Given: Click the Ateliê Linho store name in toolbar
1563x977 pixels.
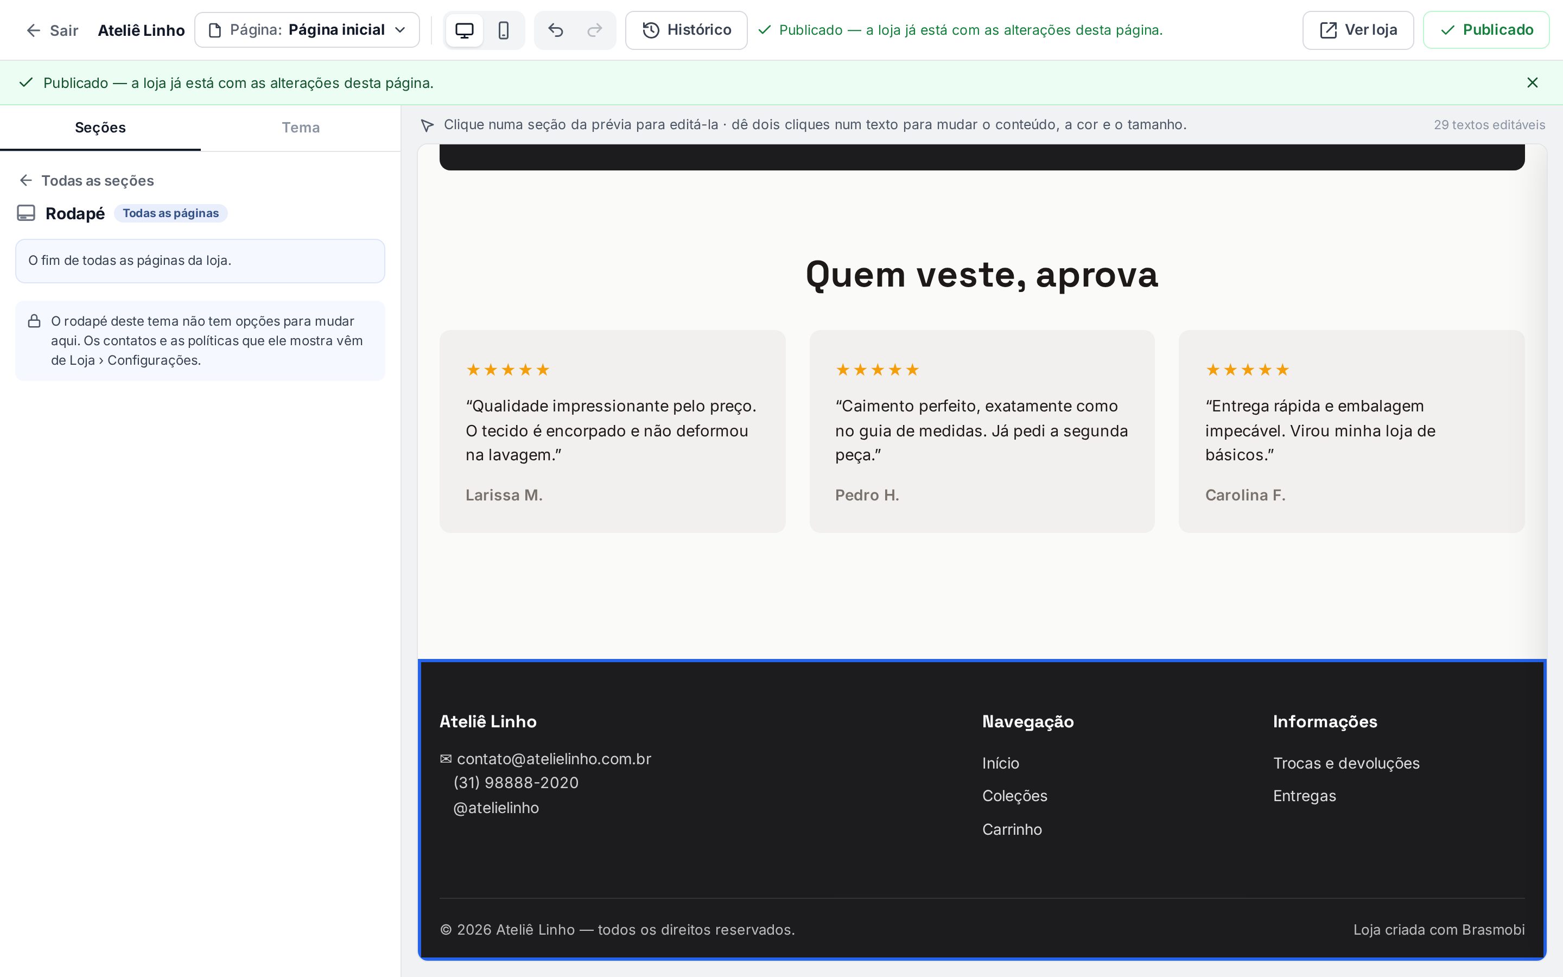Looking at the screenshot, I should (x=142, y=30).
